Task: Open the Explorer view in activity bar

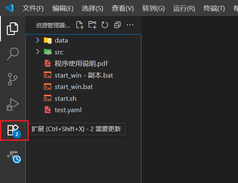Action: pyautogui.click(x=13, y=29)
